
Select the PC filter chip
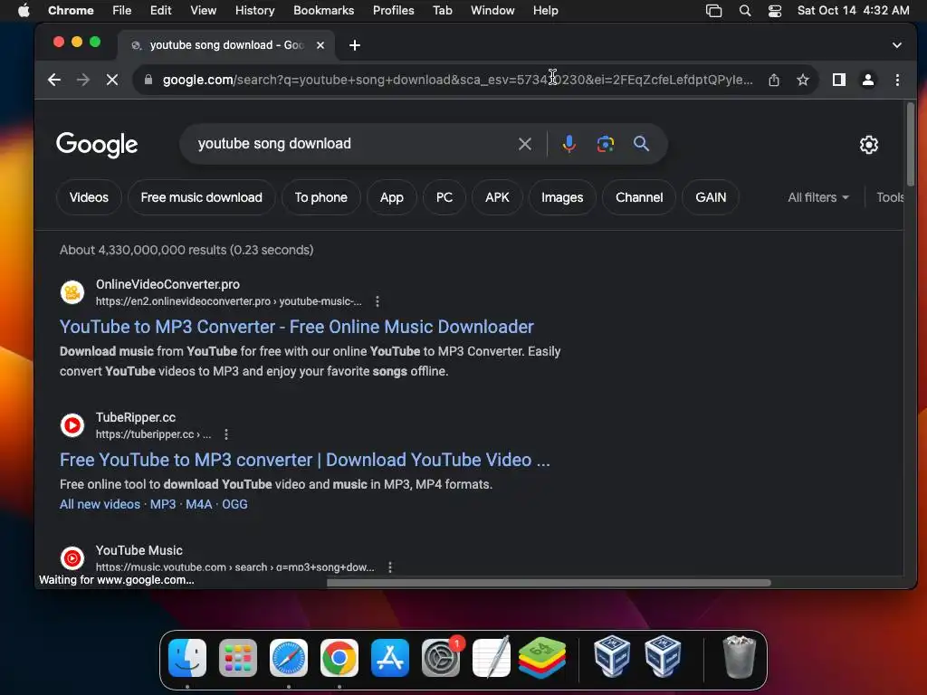pyautogui.click(x=444, y=197)
